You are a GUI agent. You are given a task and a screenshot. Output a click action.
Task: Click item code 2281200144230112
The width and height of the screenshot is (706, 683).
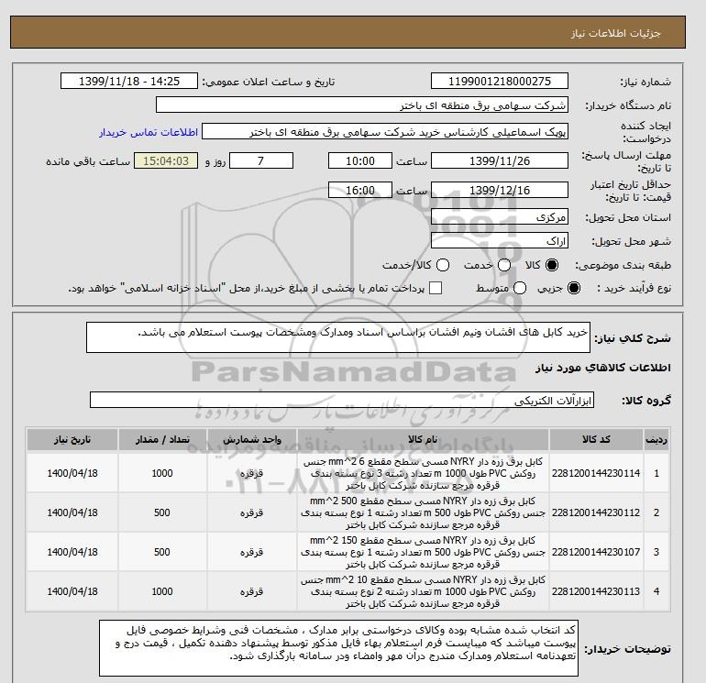tap(596, 512)
